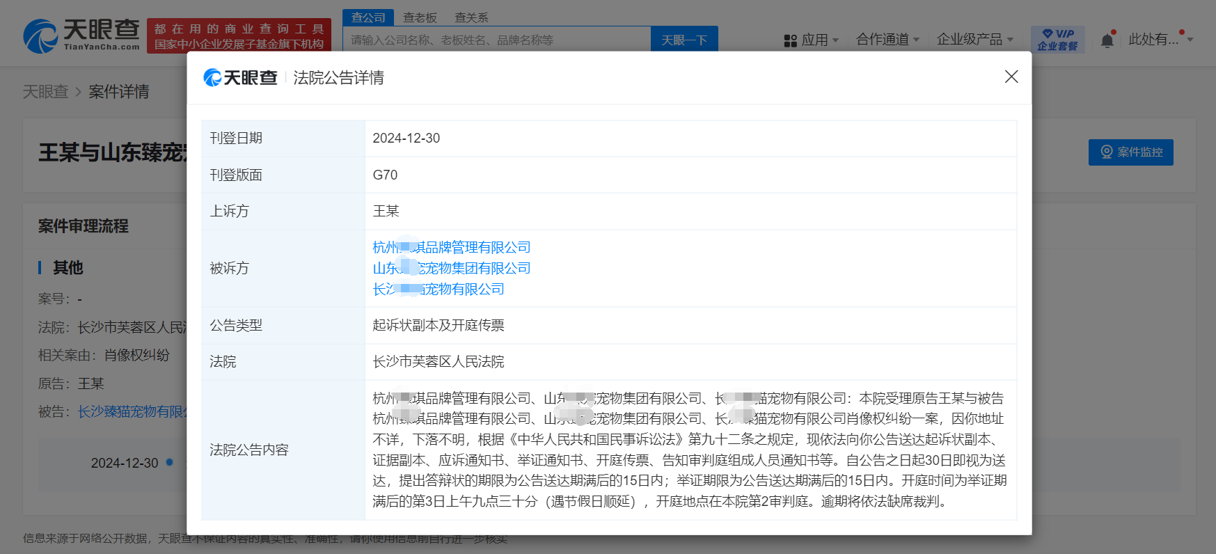The image size is (1216, 554).
Task: Select the 查老板 search tab
Action: click(420, 17)
